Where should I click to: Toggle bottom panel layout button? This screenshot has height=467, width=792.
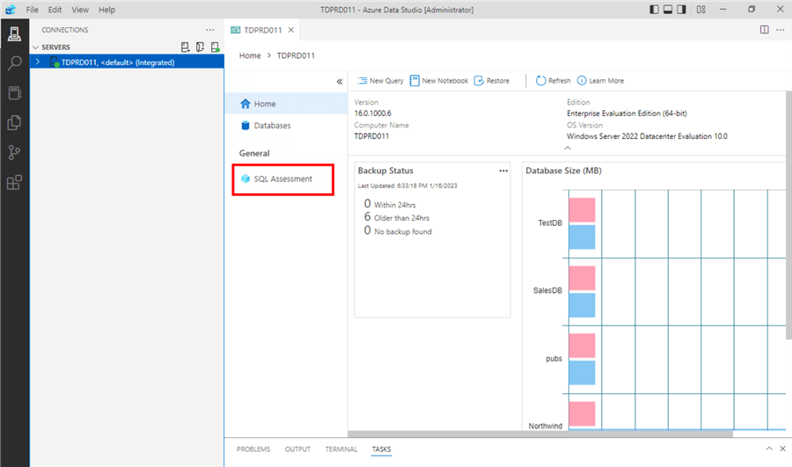coord(668,10)
